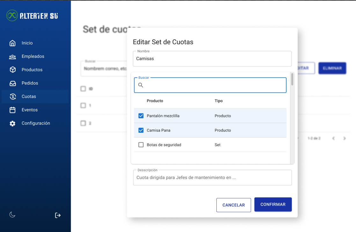The height and width of the screenshot is (232, 356).
Task: Toggle select-all ID checkbox in background table
Action: point(83,89)
